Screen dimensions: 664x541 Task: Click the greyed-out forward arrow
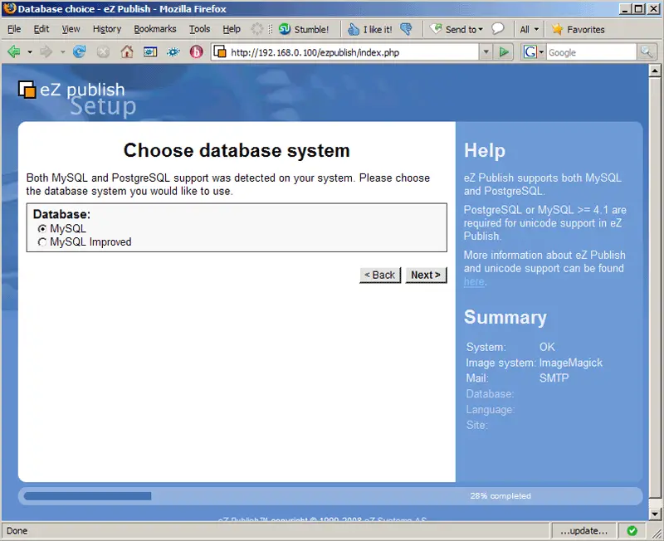[46, 52]
